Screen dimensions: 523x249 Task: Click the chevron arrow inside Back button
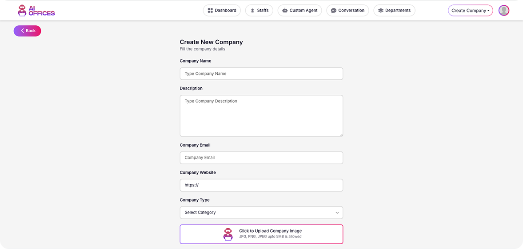click(x=23, y=31)
